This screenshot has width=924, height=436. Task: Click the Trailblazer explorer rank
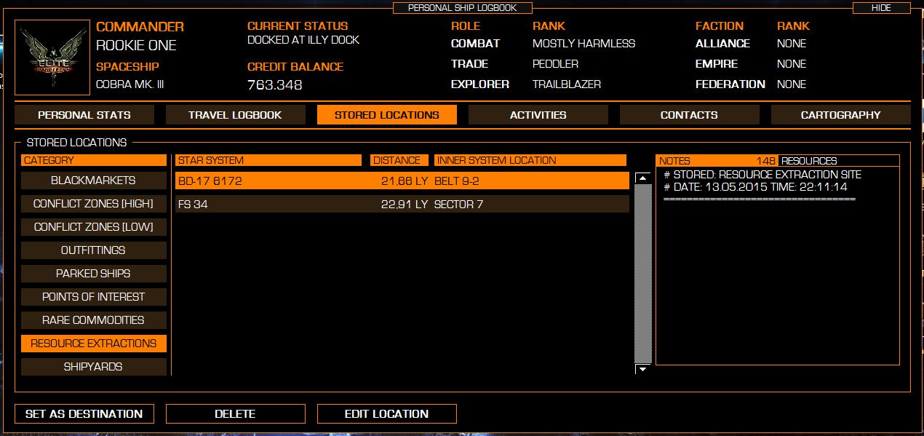click(567, 84)
